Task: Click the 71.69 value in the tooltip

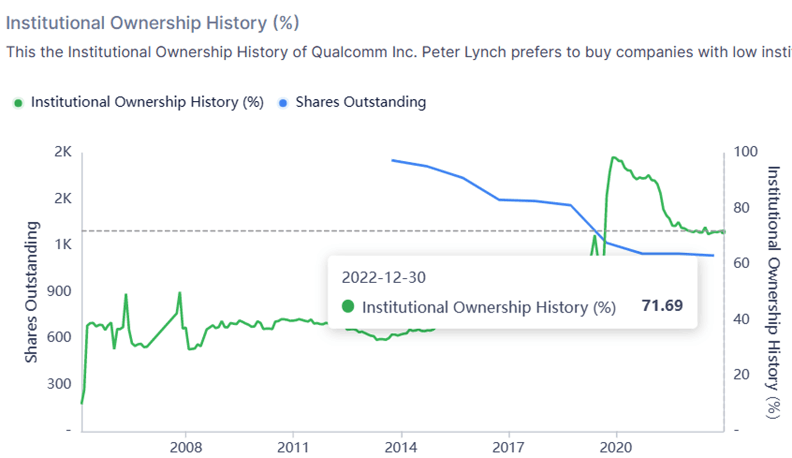Action: click(662, 305)
